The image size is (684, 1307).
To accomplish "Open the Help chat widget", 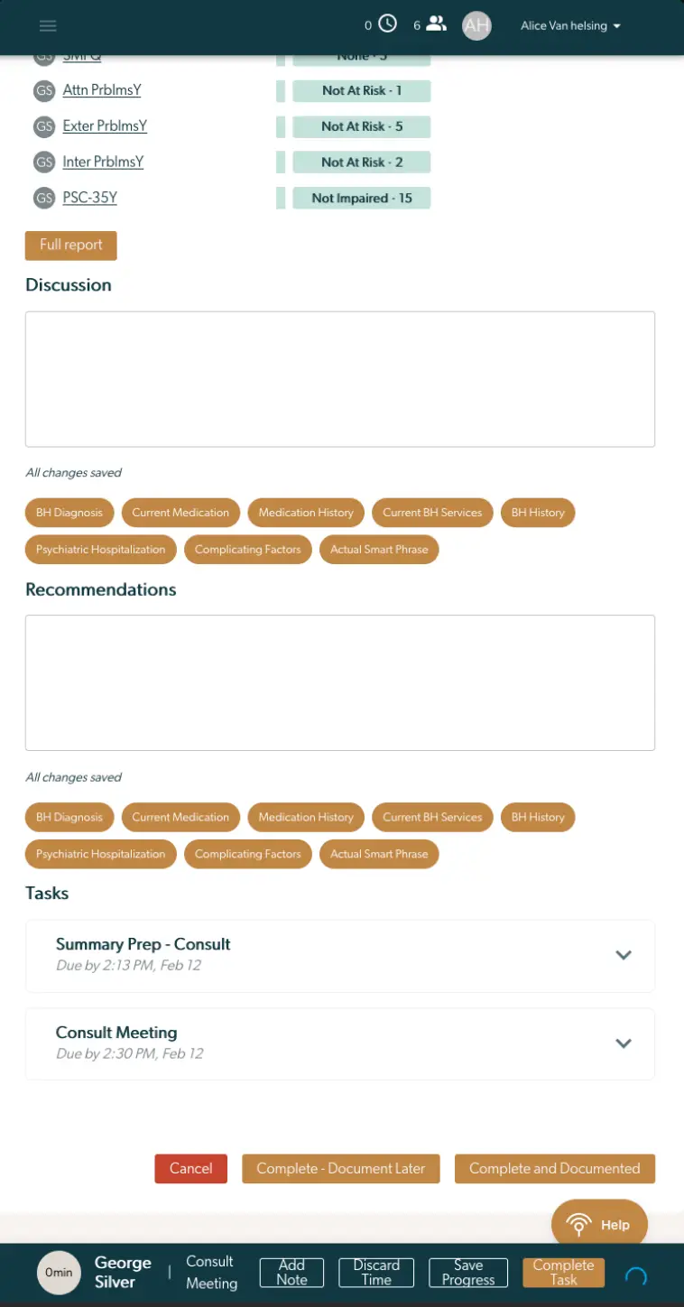I will pos(599,1224).
